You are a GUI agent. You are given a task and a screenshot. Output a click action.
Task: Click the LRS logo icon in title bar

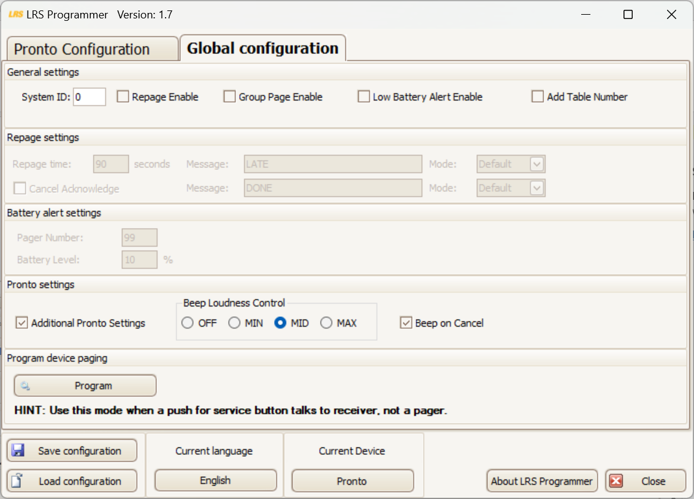[x=15, y=14]
